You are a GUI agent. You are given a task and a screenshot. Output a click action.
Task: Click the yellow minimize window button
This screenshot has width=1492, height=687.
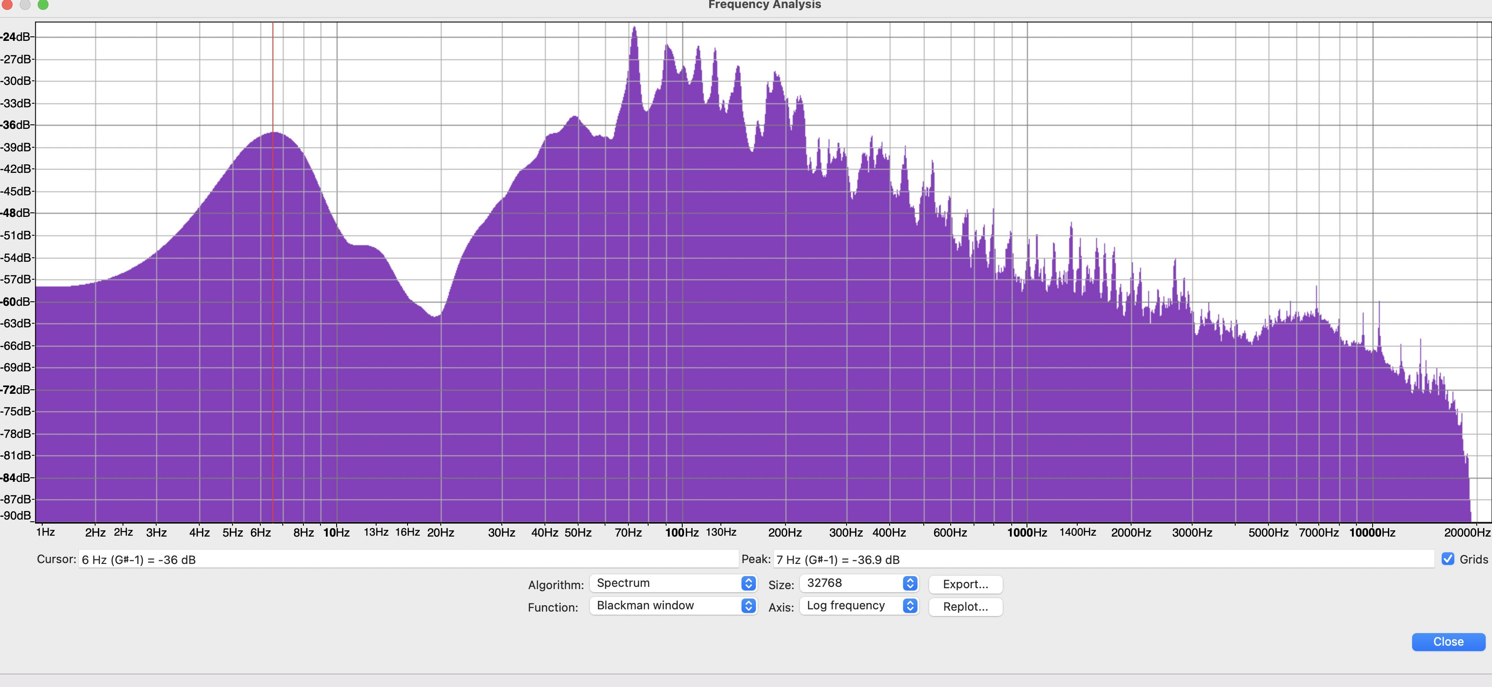click(x=25, y=4)
